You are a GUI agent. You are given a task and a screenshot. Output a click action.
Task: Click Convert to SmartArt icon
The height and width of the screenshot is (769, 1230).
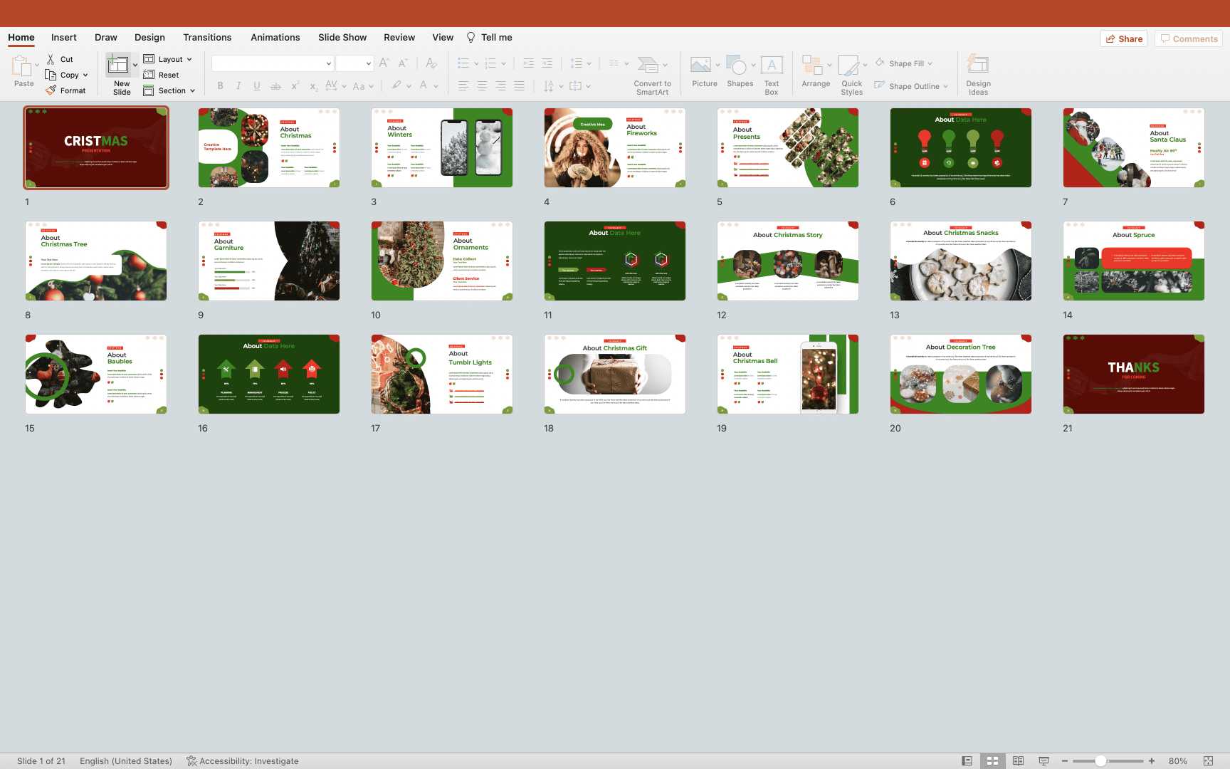click(x=648, y=66)
